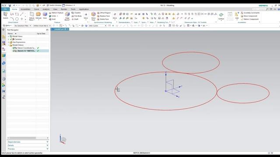This screenshot has width=280, height=157.
Task: Open resource bar settings gear
Action: (3, 30)
